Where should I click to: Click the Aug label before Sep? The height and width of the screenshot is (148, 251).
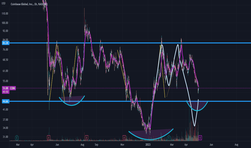(x=82, y=145)
